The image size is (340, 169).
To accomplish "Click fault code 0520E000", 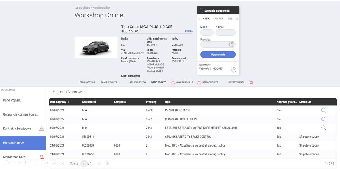I will tap(88, 145).
